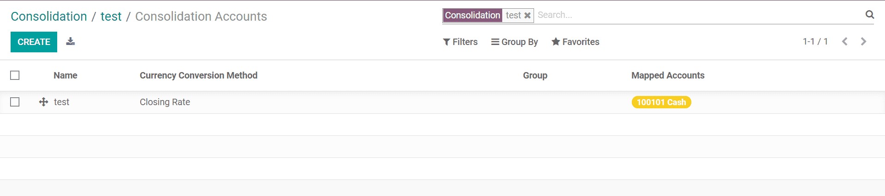Screen dimensions: 885x196
Task: Click the drag handle on test row
Action: [x=43, y=102]
